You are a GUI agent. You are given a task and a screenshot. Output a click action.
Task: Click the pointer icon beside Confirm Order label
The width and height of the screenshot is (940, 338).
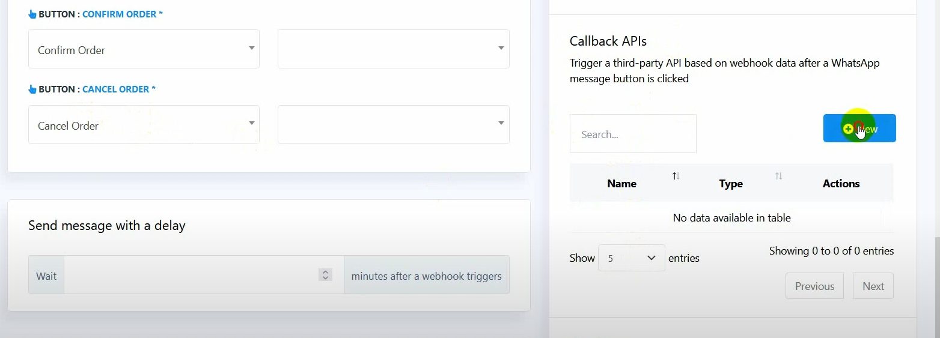coord(32,14)
